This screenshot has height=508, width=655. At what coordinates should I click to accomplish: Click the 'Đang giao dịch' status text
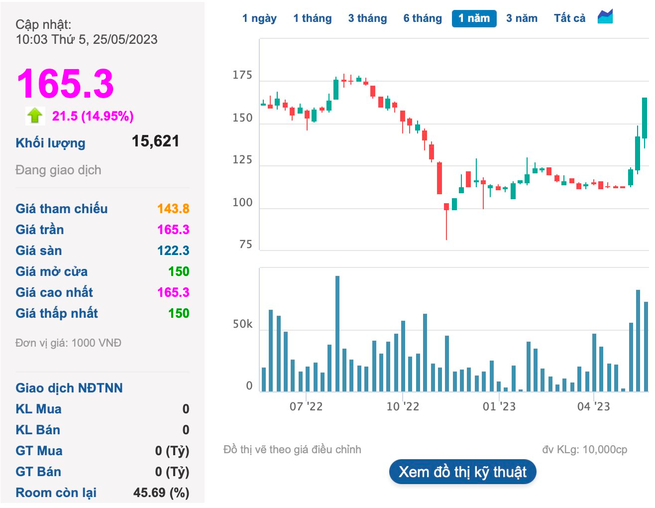(58, 170)
